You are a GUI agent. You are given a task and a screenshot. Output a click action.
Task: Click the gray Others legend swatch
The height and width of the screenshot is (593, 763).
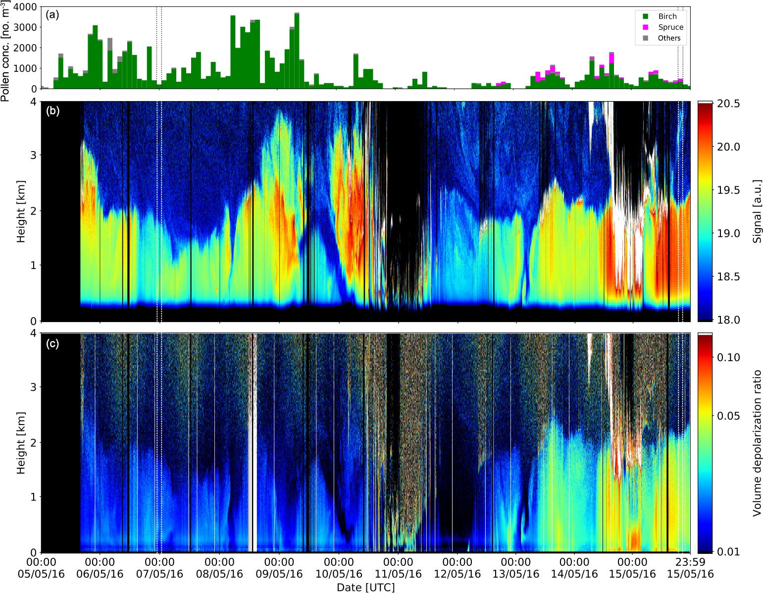645,38
